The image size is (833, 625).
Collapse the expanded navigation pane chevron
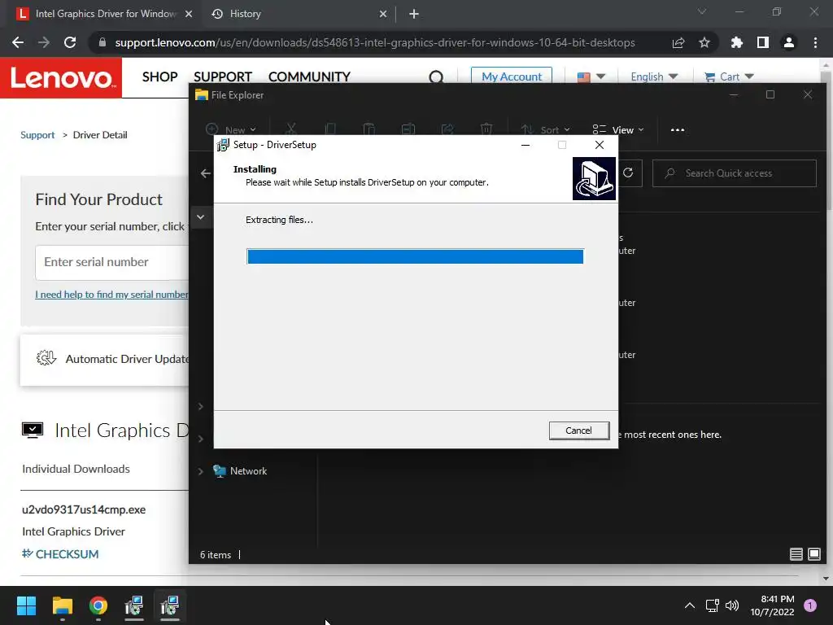(200, 216)
